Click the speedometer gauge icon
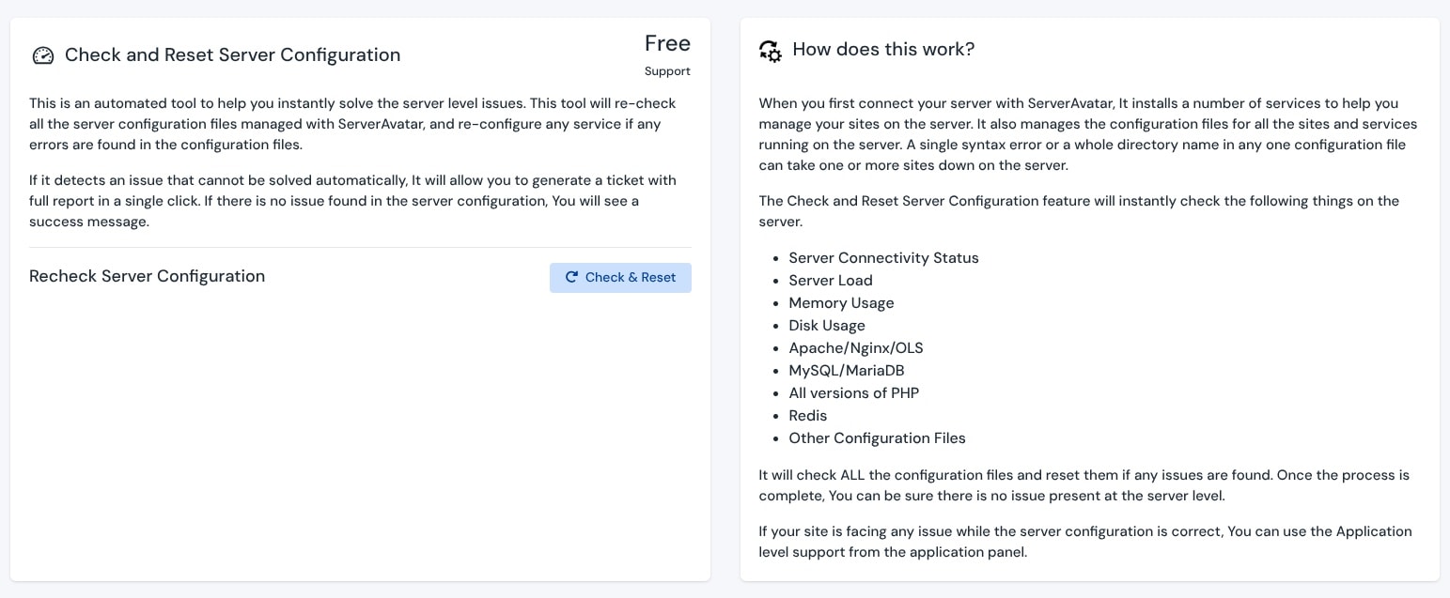 coord(43,55)
